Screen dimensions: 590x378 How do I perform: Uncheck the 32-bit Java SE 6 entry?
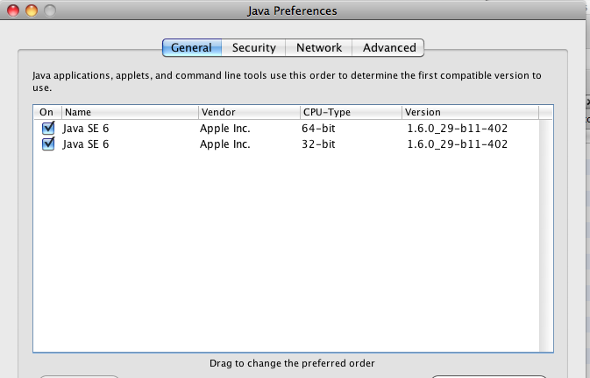click(x=48, y=143)
